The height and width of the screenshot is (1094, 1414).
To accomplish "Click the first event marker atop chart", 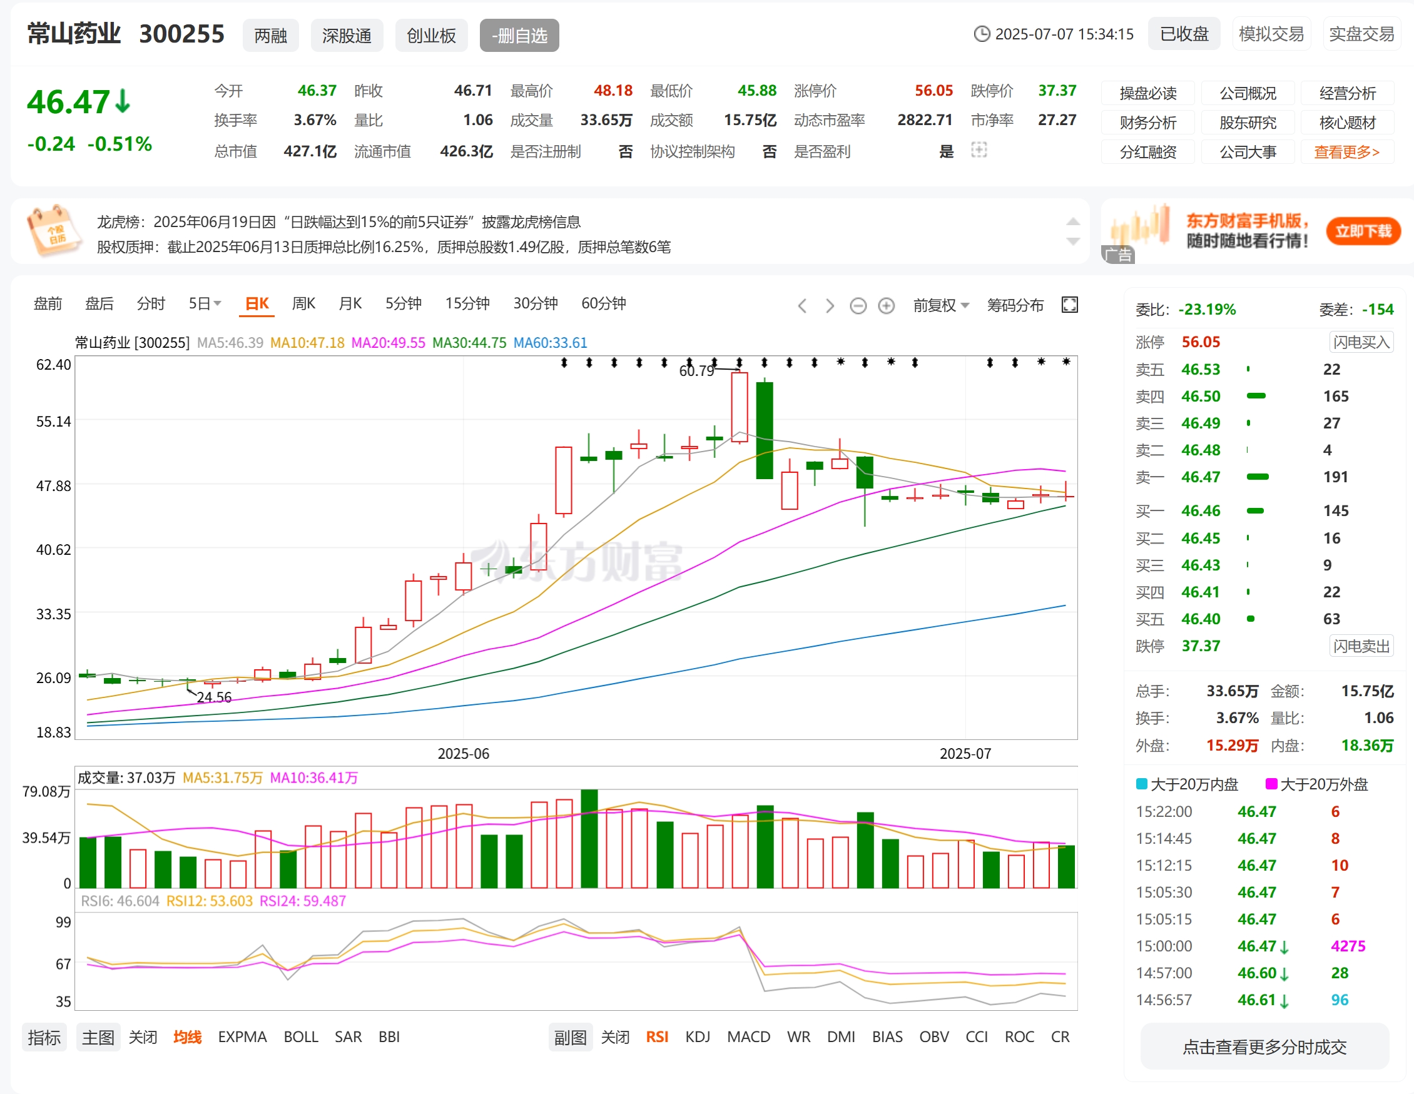I will point(564,363).
